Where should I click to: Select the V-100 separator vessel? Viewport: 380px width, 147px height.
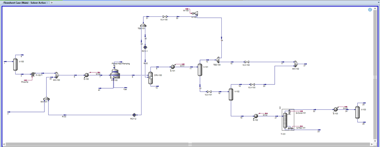(16, 64)
